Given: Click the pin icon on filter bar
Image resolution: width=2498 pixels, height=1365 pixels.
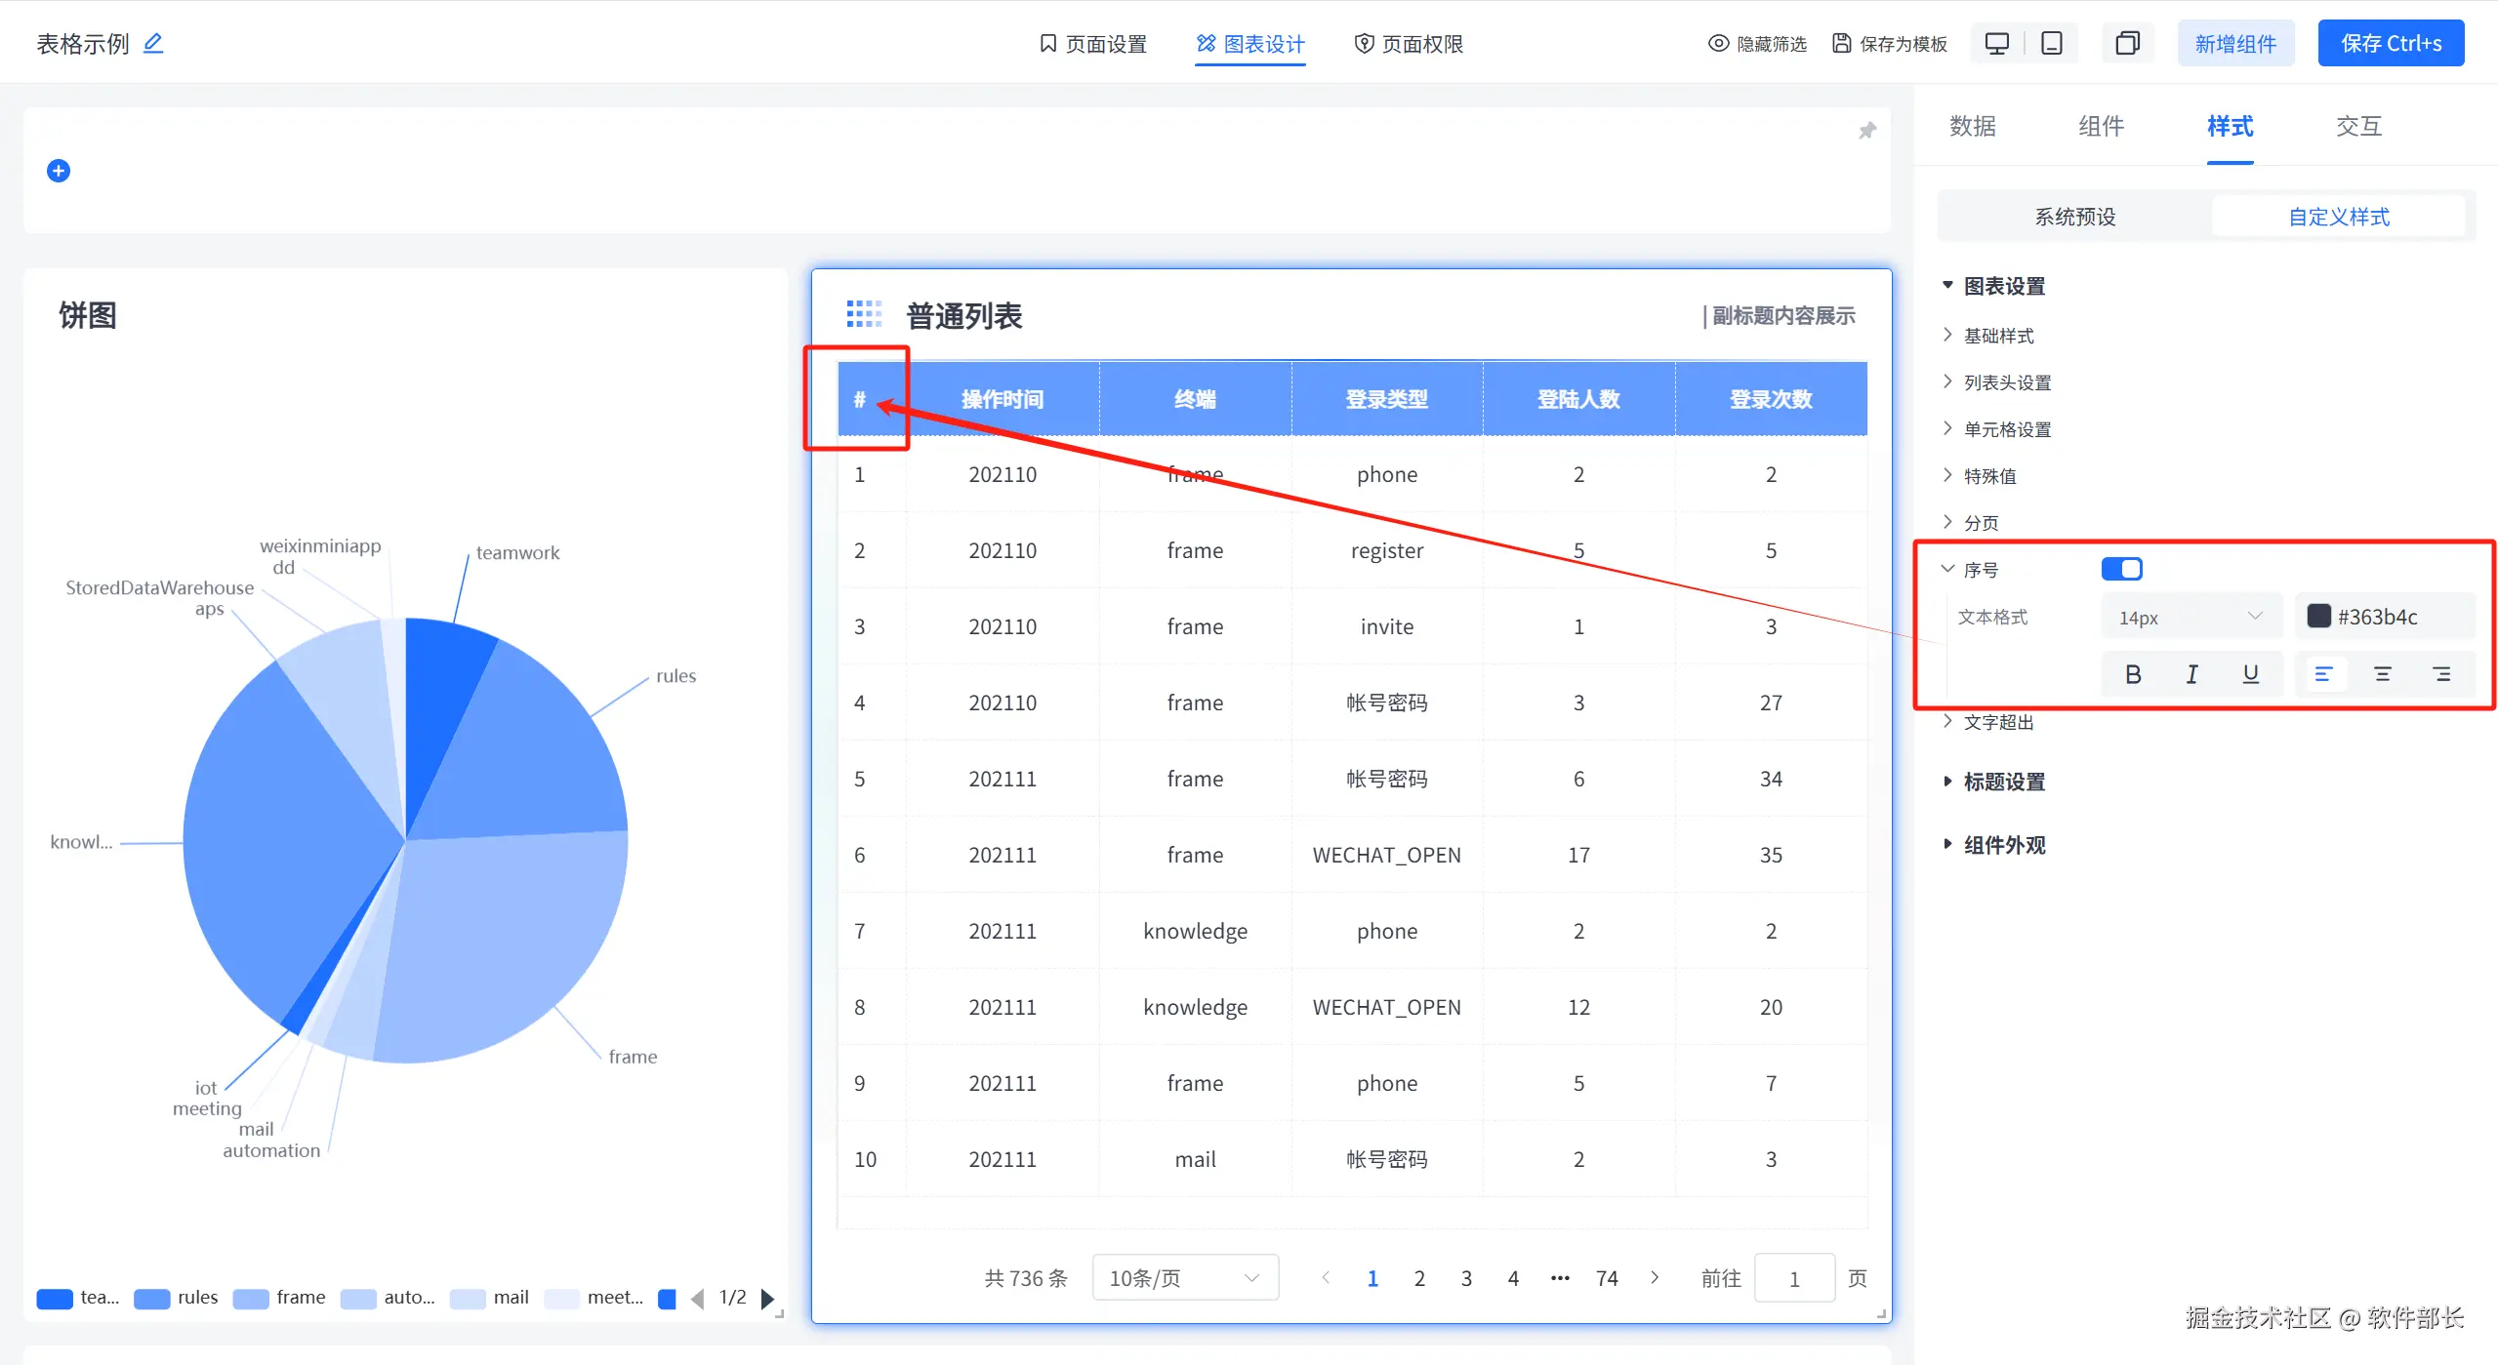Looking at the screenshot, I should tap(1866, 131).
